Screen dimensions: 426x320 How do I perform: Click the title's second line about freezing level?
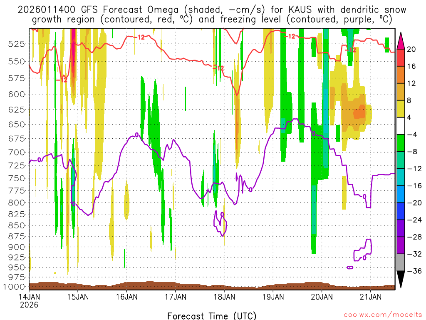[212, 20]
